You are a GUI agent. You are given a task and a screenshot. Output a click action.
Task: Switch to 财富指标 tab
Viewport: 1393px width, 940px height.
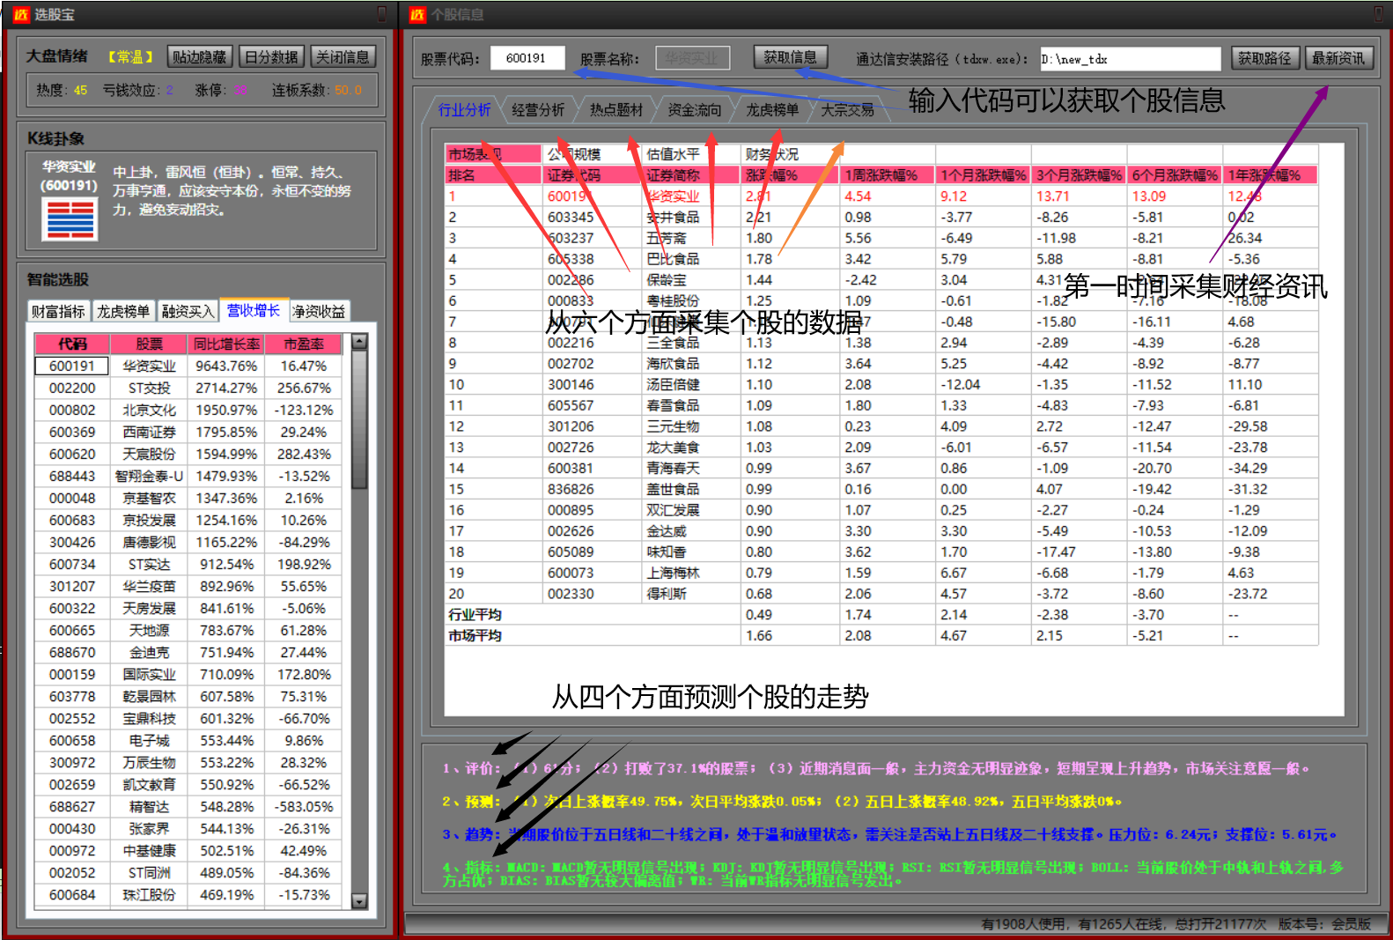pos(59,311)
